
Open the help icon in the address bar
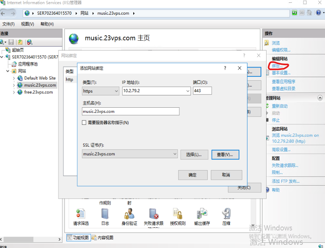(x=318, y=13)
